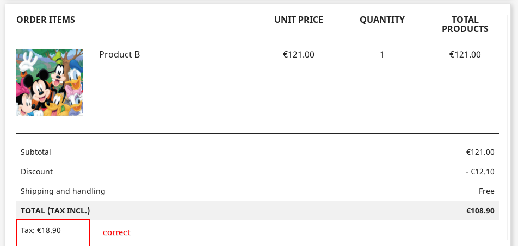The width and height of the screenshot is (518, 246).
Task: Click the Product B name
Action: (x=119, y=54)
